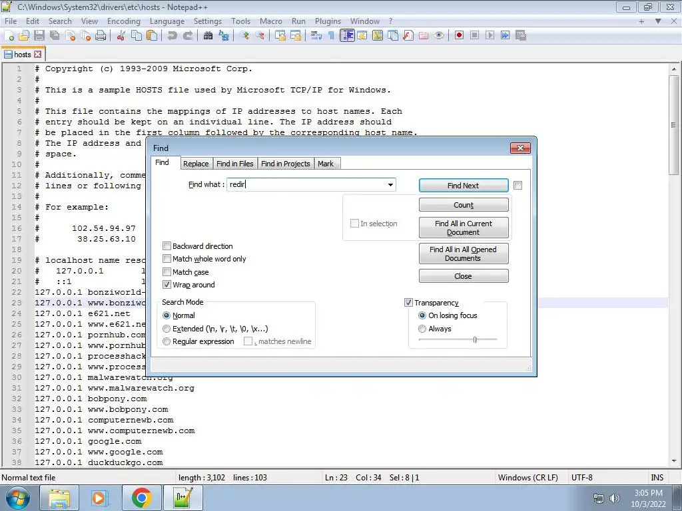This screenshot has height=511, width=682.
Task: Click the plus button in menu bar right
Action: (x=641, y=21)
